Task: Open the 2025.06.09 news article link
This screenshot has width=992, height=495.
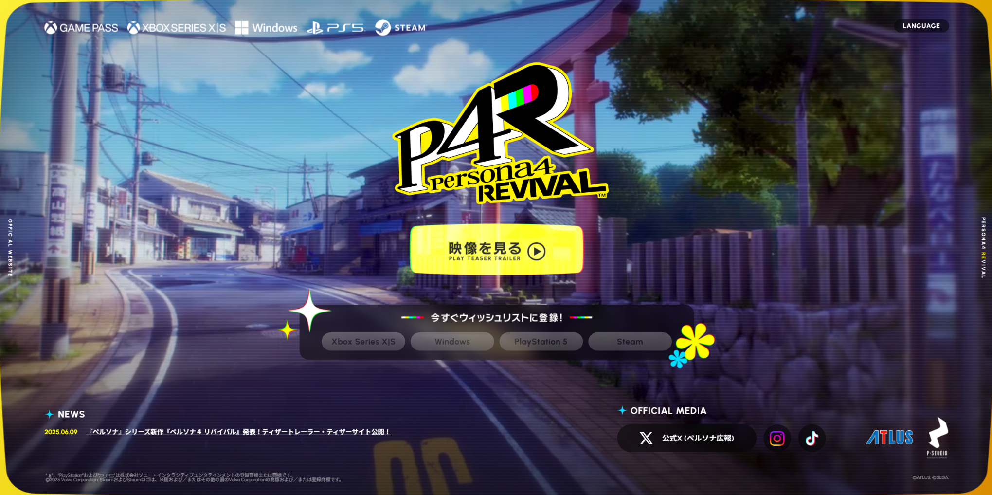Action: 238,432
